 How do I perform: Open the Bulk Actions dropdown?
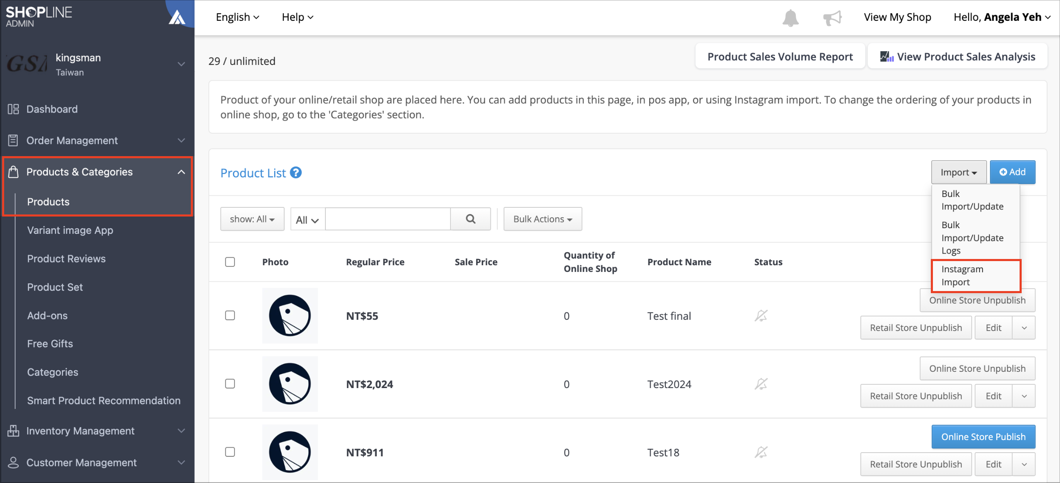click(542, 219)
